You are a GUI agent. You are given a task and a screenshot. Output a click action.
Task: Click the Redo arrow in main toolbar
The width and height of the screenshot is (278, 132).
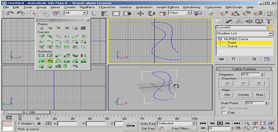point(21,14)
